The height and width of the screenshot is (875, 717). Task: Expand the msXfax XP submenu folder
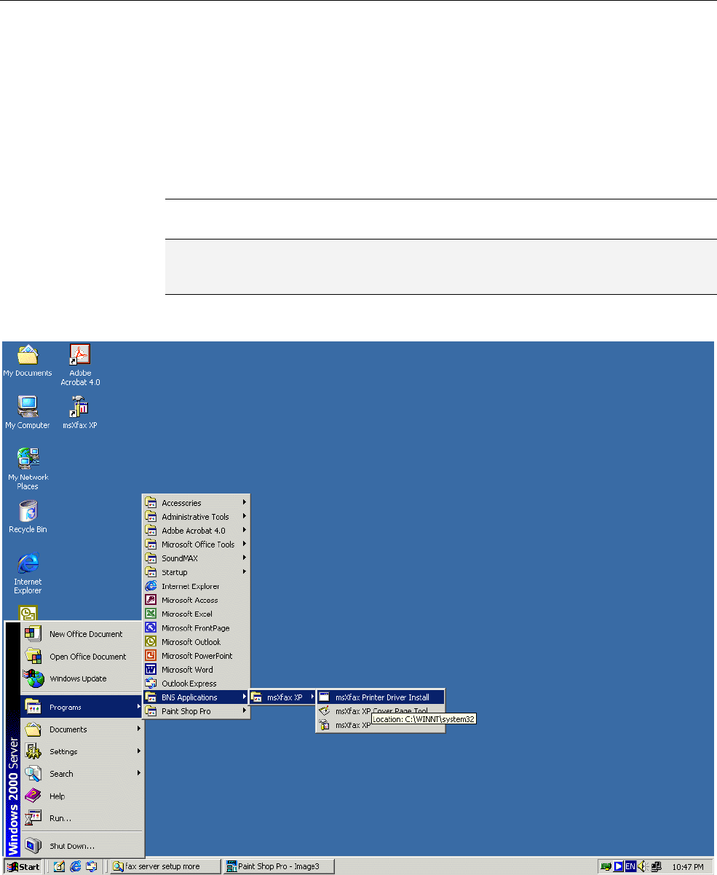[x=283, y=697]
